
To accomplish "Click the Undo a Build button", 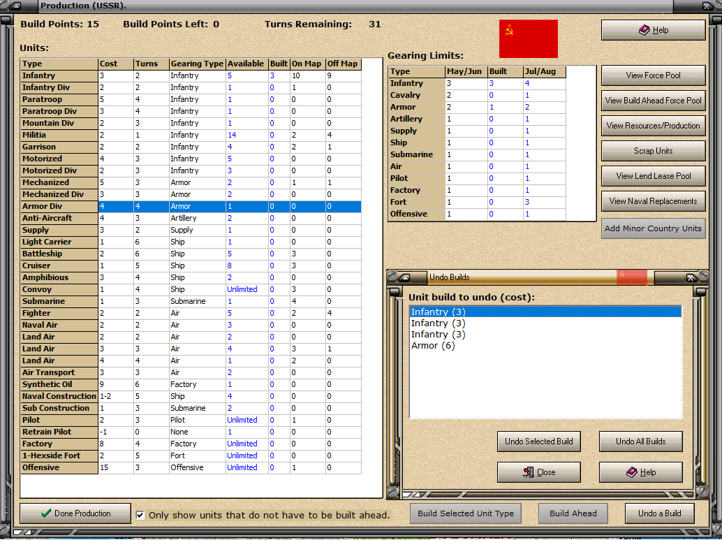I will point(659,513).
